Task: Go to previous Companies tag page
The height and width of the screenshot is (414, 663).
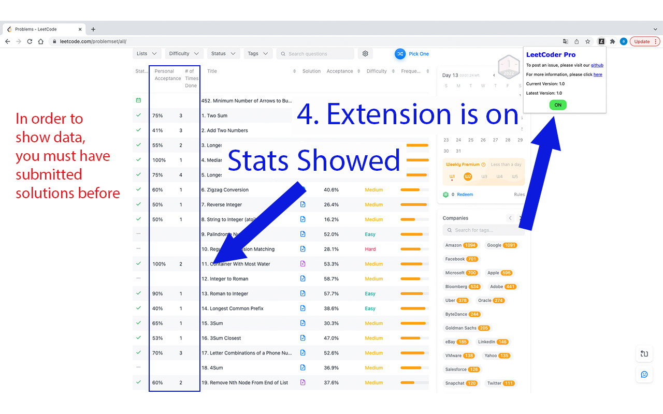Action: tap(510, 218)
